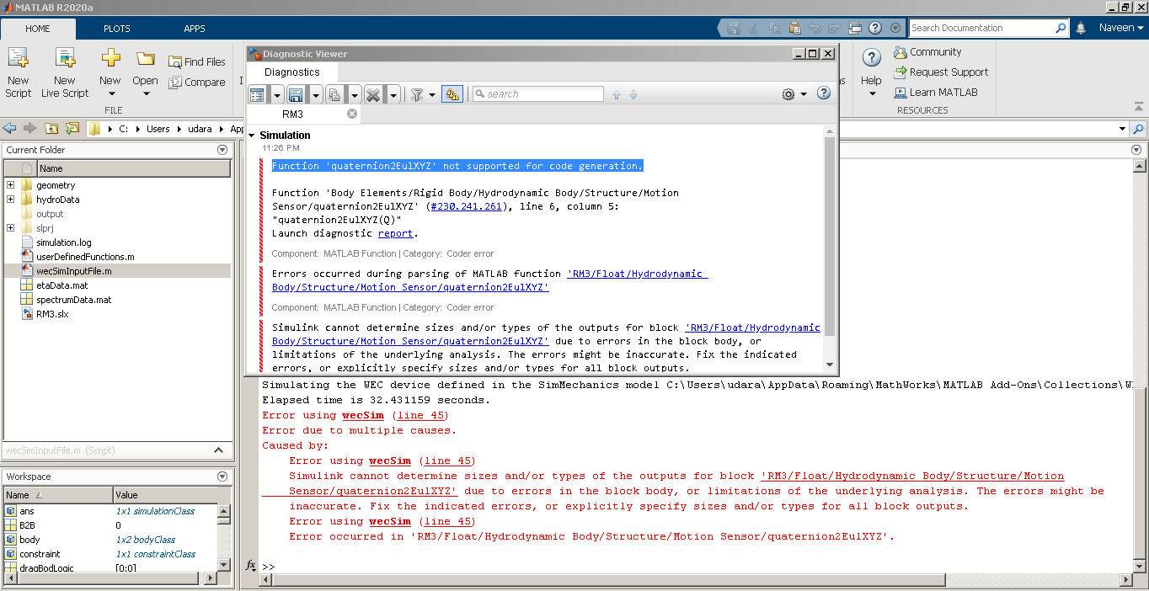
Task: Select wecSimInputFile.m in Current Folder
Action: point(117,271)
